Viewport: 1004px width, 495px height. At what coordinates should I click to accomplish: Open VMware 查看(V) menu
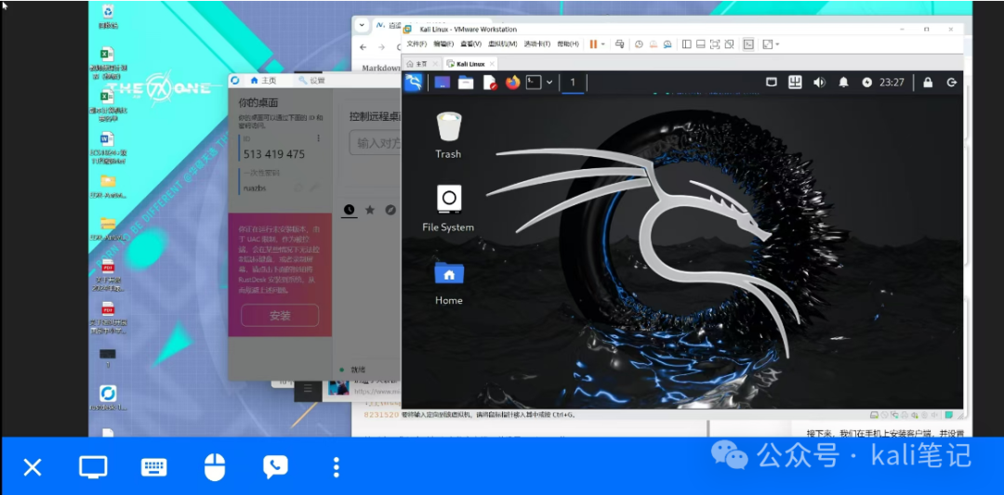point(470,45)
